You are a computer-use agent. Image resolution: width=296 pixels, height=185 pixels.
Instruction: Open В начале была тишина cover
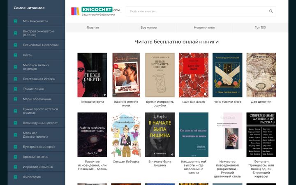point(160,135)
